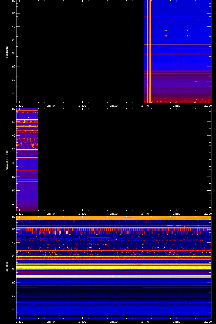The image size is (216, 324).
Task: Choose the 120 tick on Palehua axis
Action: click(x=13, y=256)
